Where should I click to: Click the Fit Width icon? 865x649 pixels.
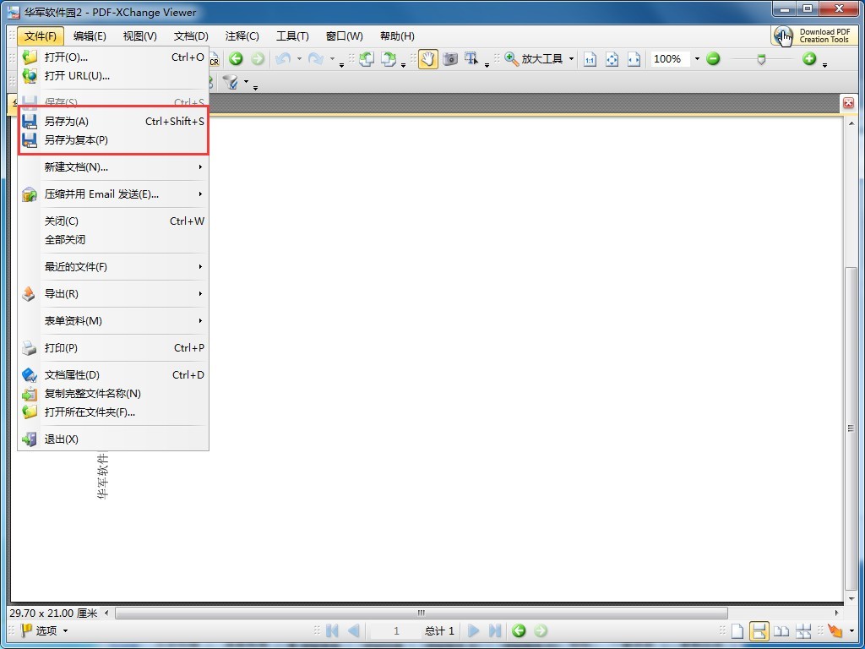634,59
